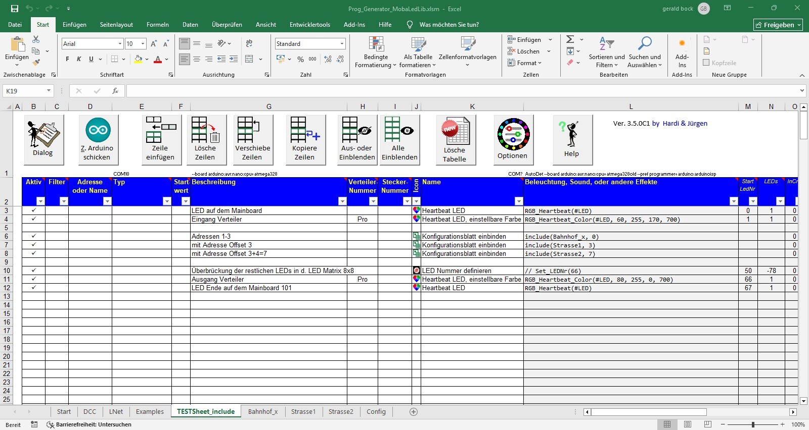Viewport: 809px width, 430px height.
Task: Toggle Aktiv checkmark in row 10
Action: pos(34,271)
